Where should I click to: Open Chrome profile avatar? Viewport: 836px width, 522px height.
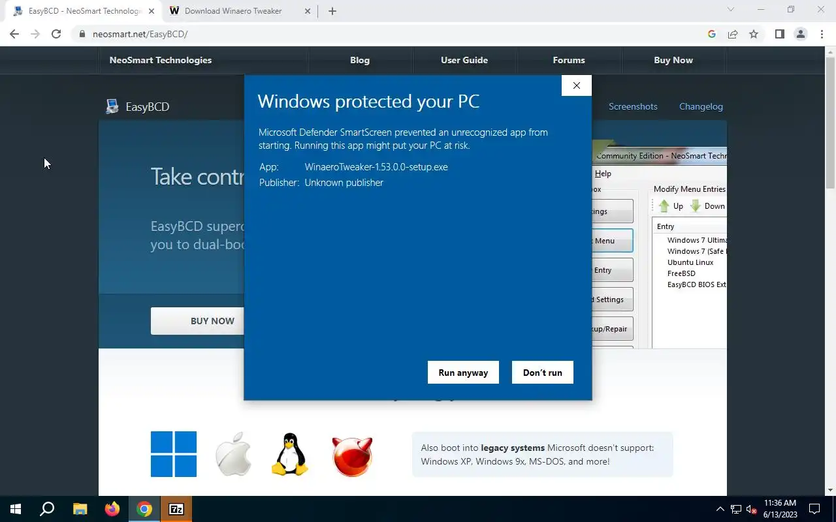coord(800,34)
